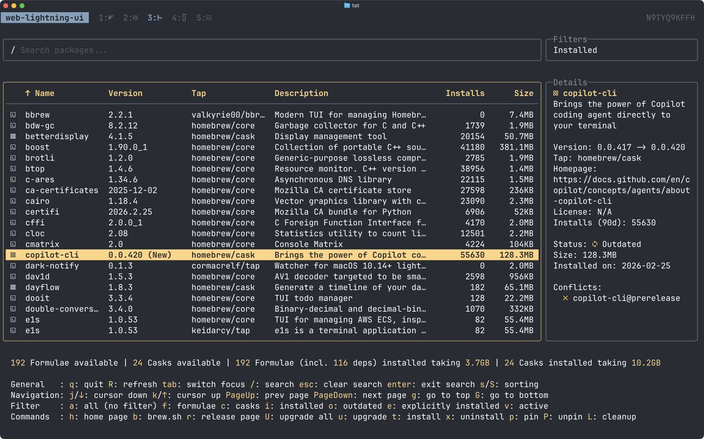The image size is (704, 439).
Task: Click the formula icon beside cloc
Action: (13, 233)
